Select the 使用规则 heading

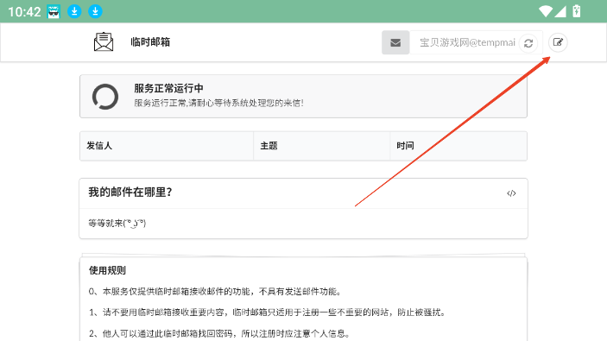pos(107,270)
